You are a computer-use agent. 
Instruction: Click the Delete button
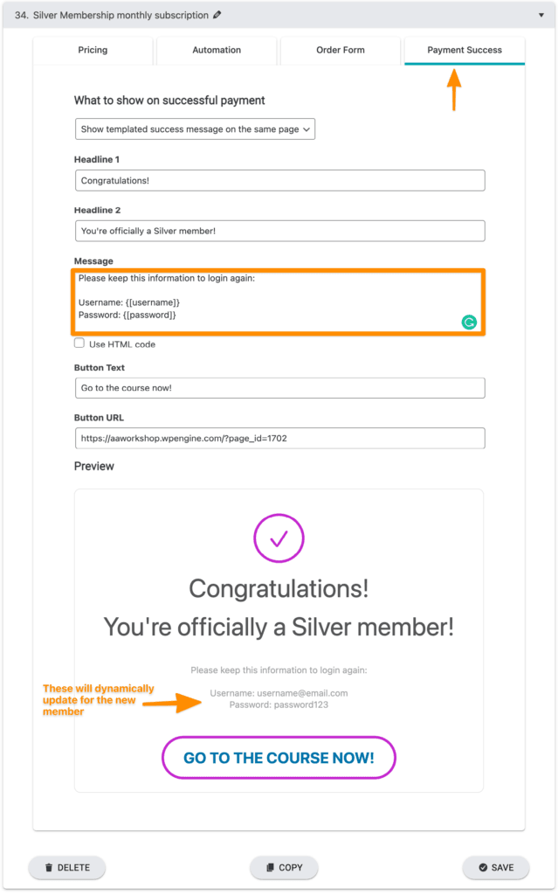click(x=66, y=867)
